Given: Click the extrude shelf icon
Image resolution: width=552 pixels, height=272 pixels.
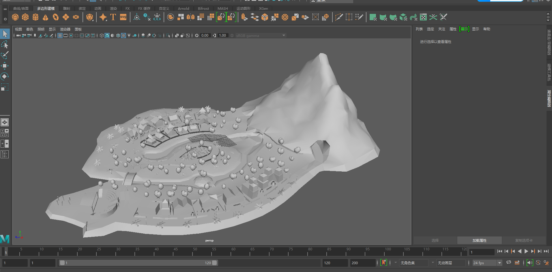Looking at the screenshot, I should [x=244, y=17].
